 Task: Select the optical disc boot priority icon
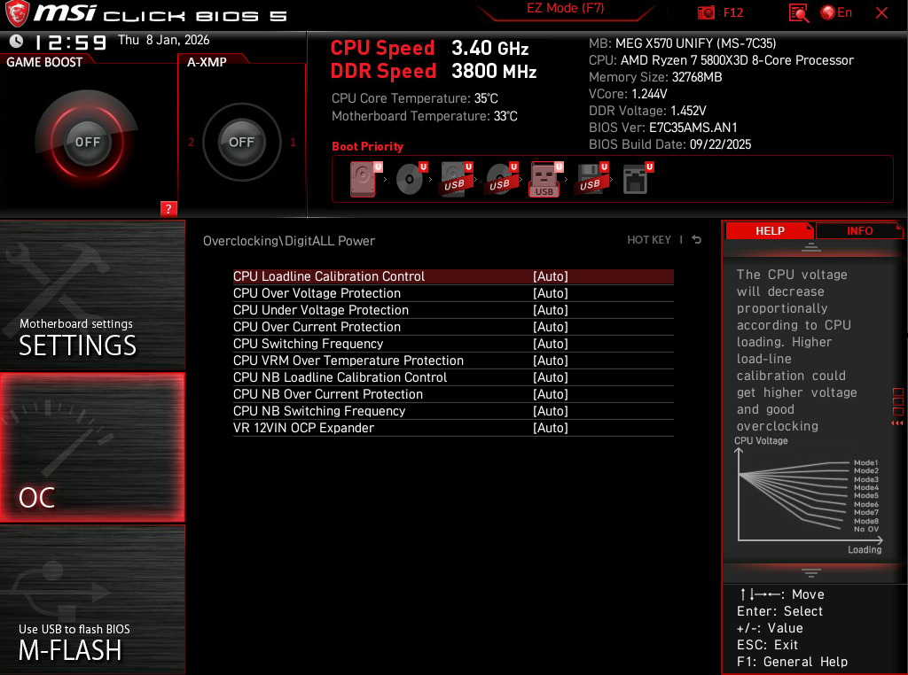point(411,179)
